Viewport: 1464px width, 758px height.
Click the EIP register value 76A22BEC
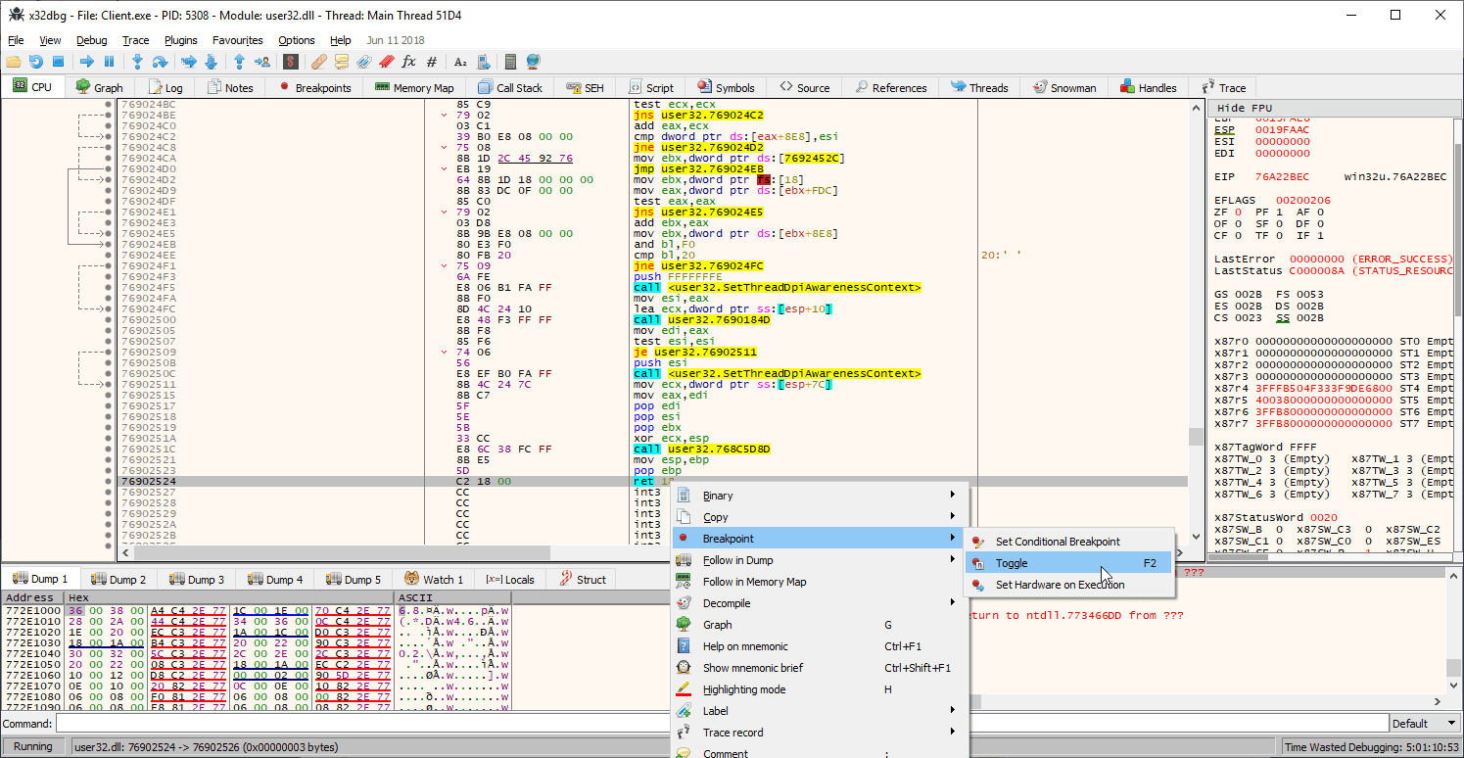coord(1284,177)
